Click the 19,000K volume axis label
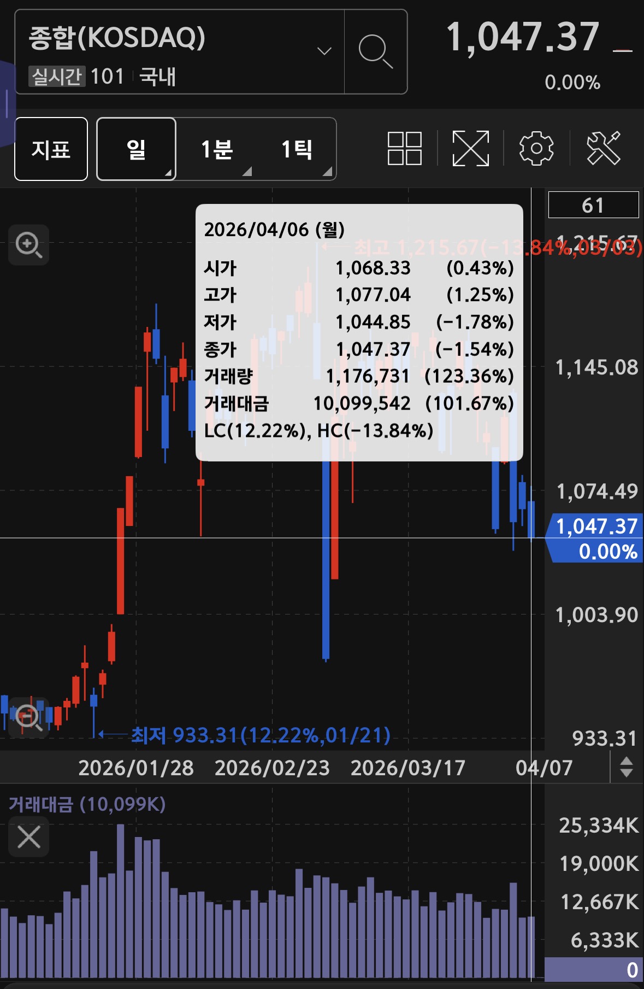Viewport: 644px width, 989px height. [x=599, y=863]
